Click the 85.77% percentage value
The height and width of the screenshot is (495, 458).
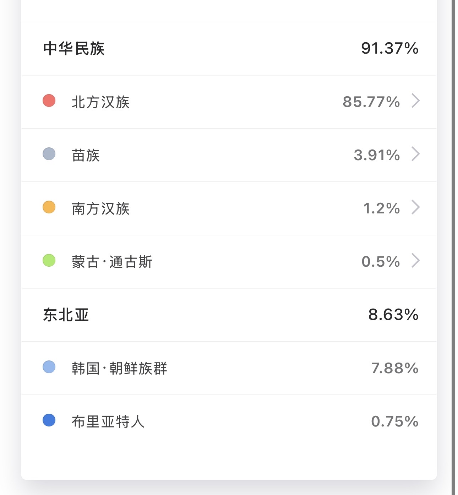coord(371,102)
